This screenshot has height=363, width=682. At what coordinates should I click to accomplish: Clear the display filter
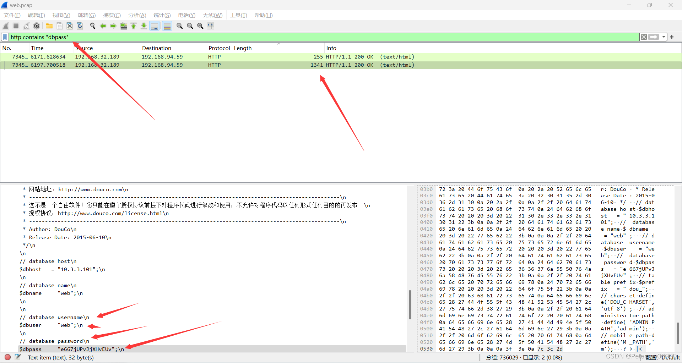point(644,37)
